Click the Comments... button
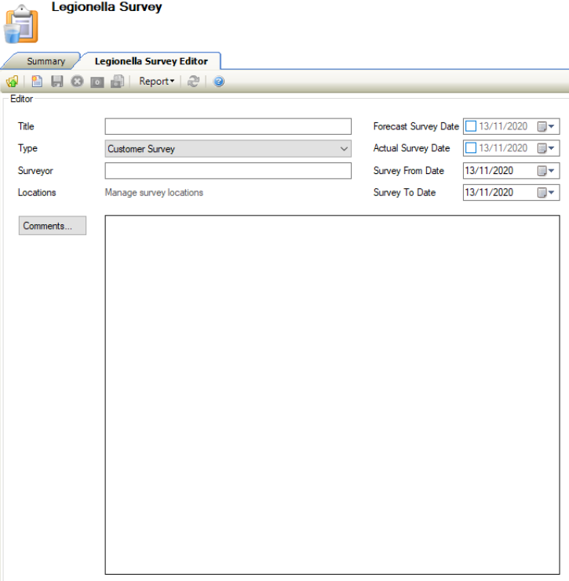 click(x=53, y=226)
